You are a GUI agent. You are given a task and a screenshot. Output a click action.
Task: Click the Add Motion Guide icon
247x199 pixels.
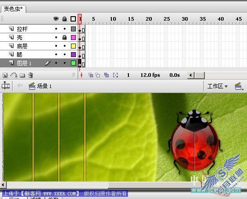[14, 75]
